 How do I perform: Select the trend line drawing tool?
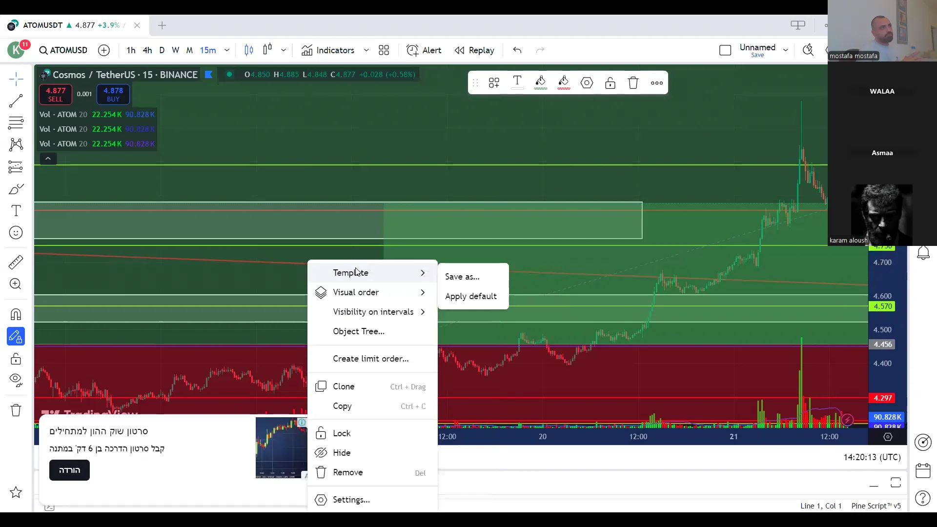click(x=16, y=101)
